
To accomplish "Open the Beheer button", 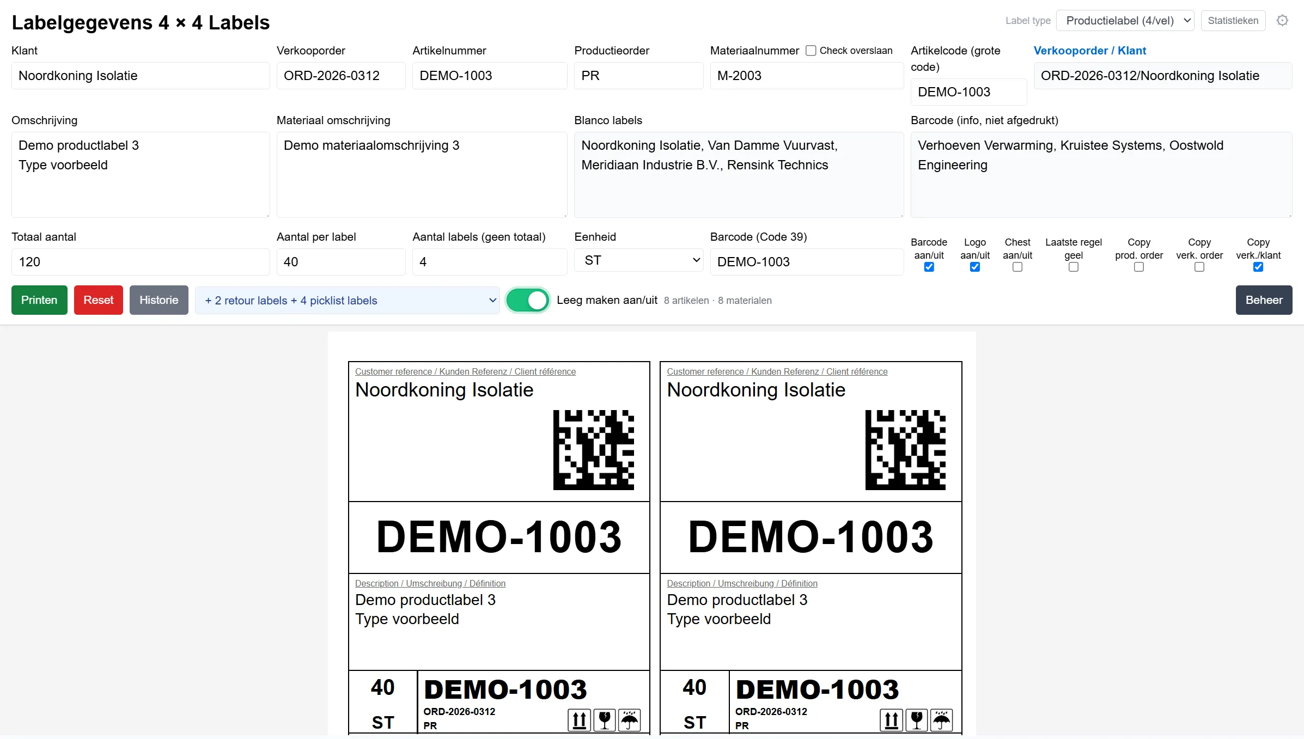I will pos(1264,300).
